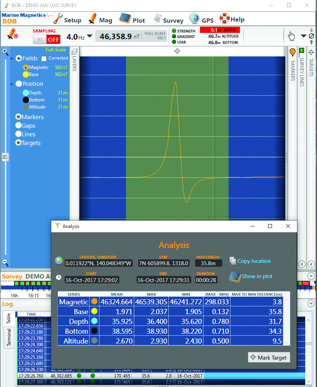Open the Survey menu
Screen dimensions: 317x387
169,19
